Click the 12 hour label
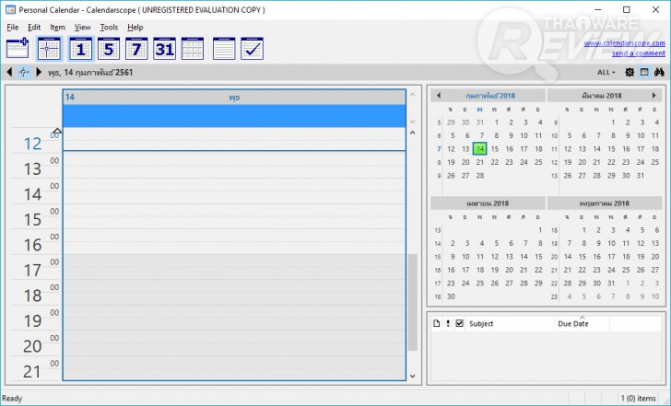This screenshot has width=671, height=406. coord(32,144)
